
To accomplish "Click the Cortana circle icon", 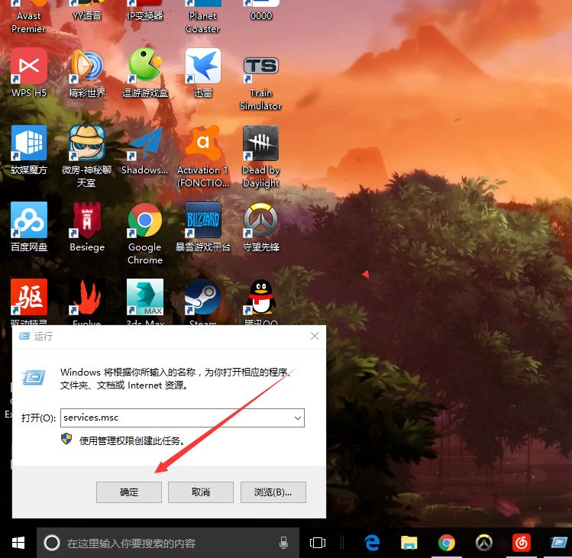I will coord(52,543).
